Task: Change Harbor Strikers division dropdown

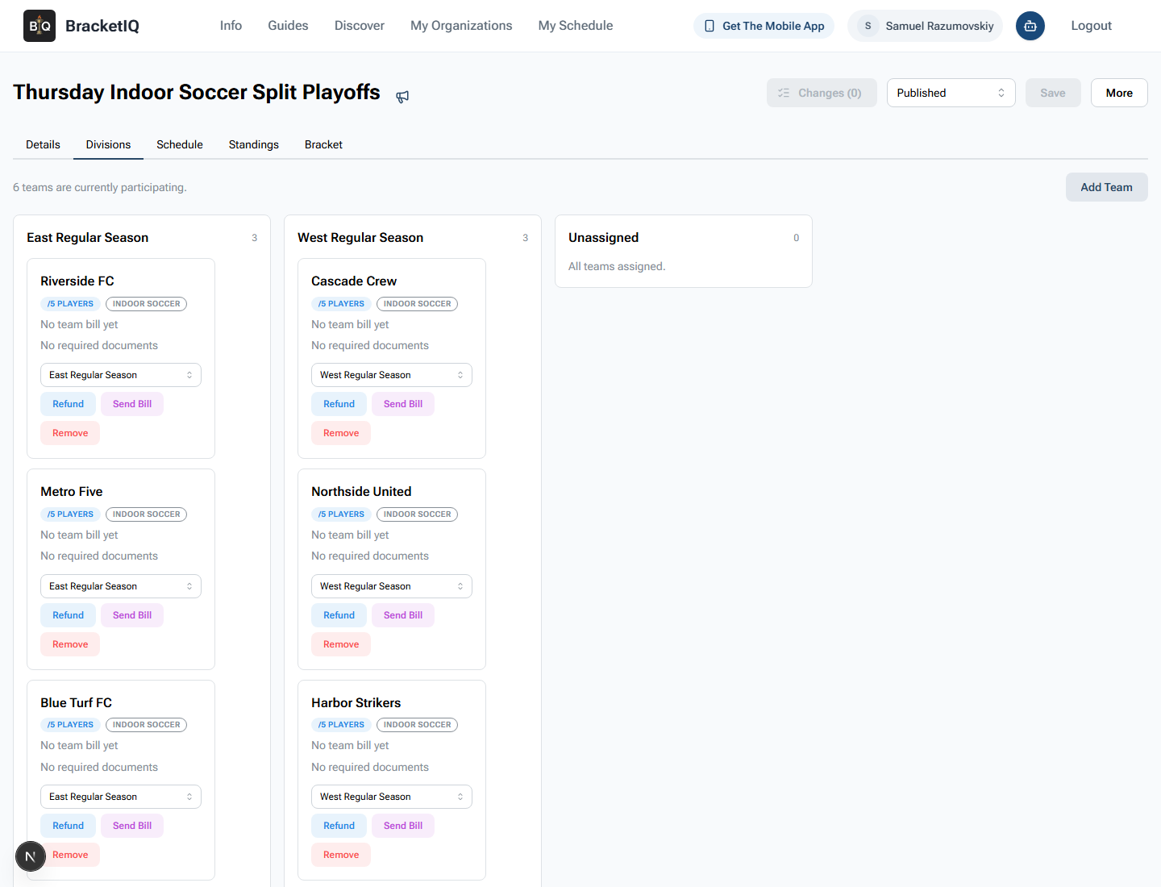Action: 392,797
